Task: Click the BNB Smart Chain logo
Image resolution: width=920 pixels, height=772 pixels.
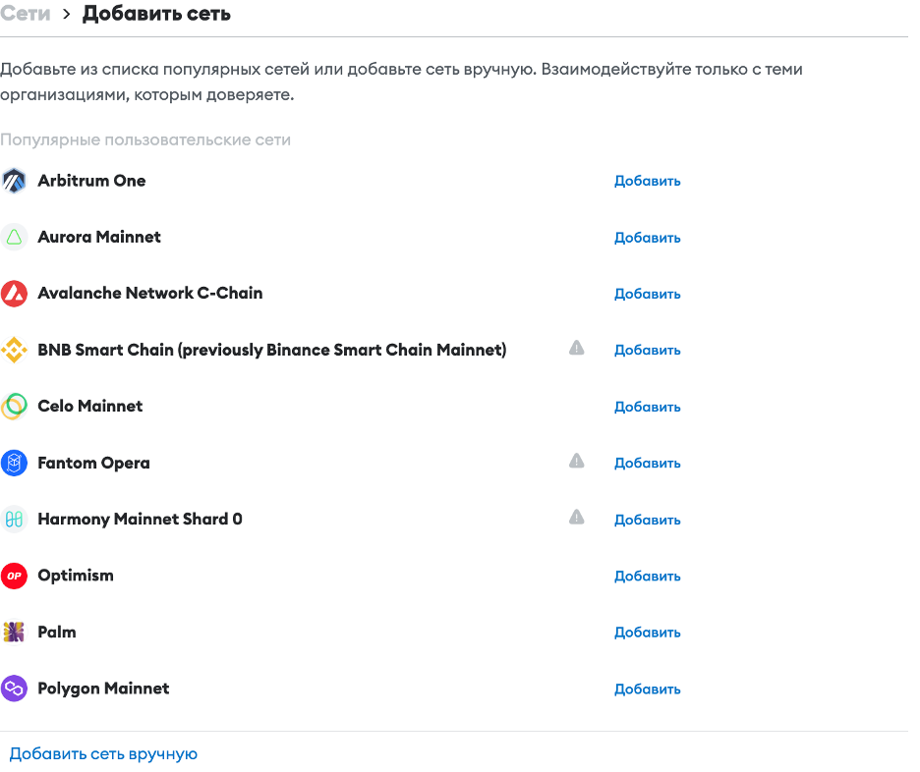Action: [x=14, y=350]
